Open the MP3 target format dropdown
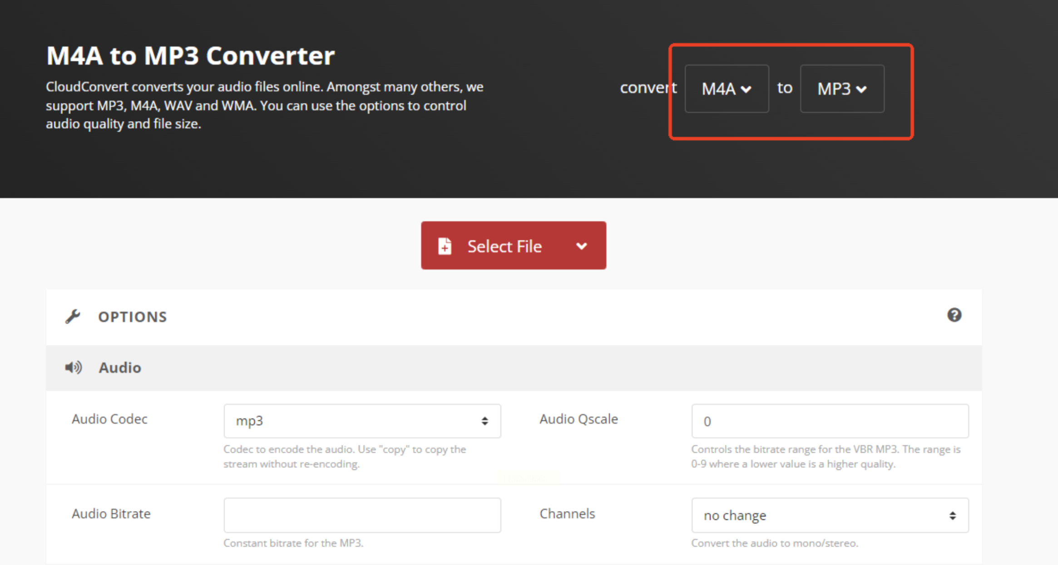This screenshot has width=1058, height=565. (x=842, y=88)
